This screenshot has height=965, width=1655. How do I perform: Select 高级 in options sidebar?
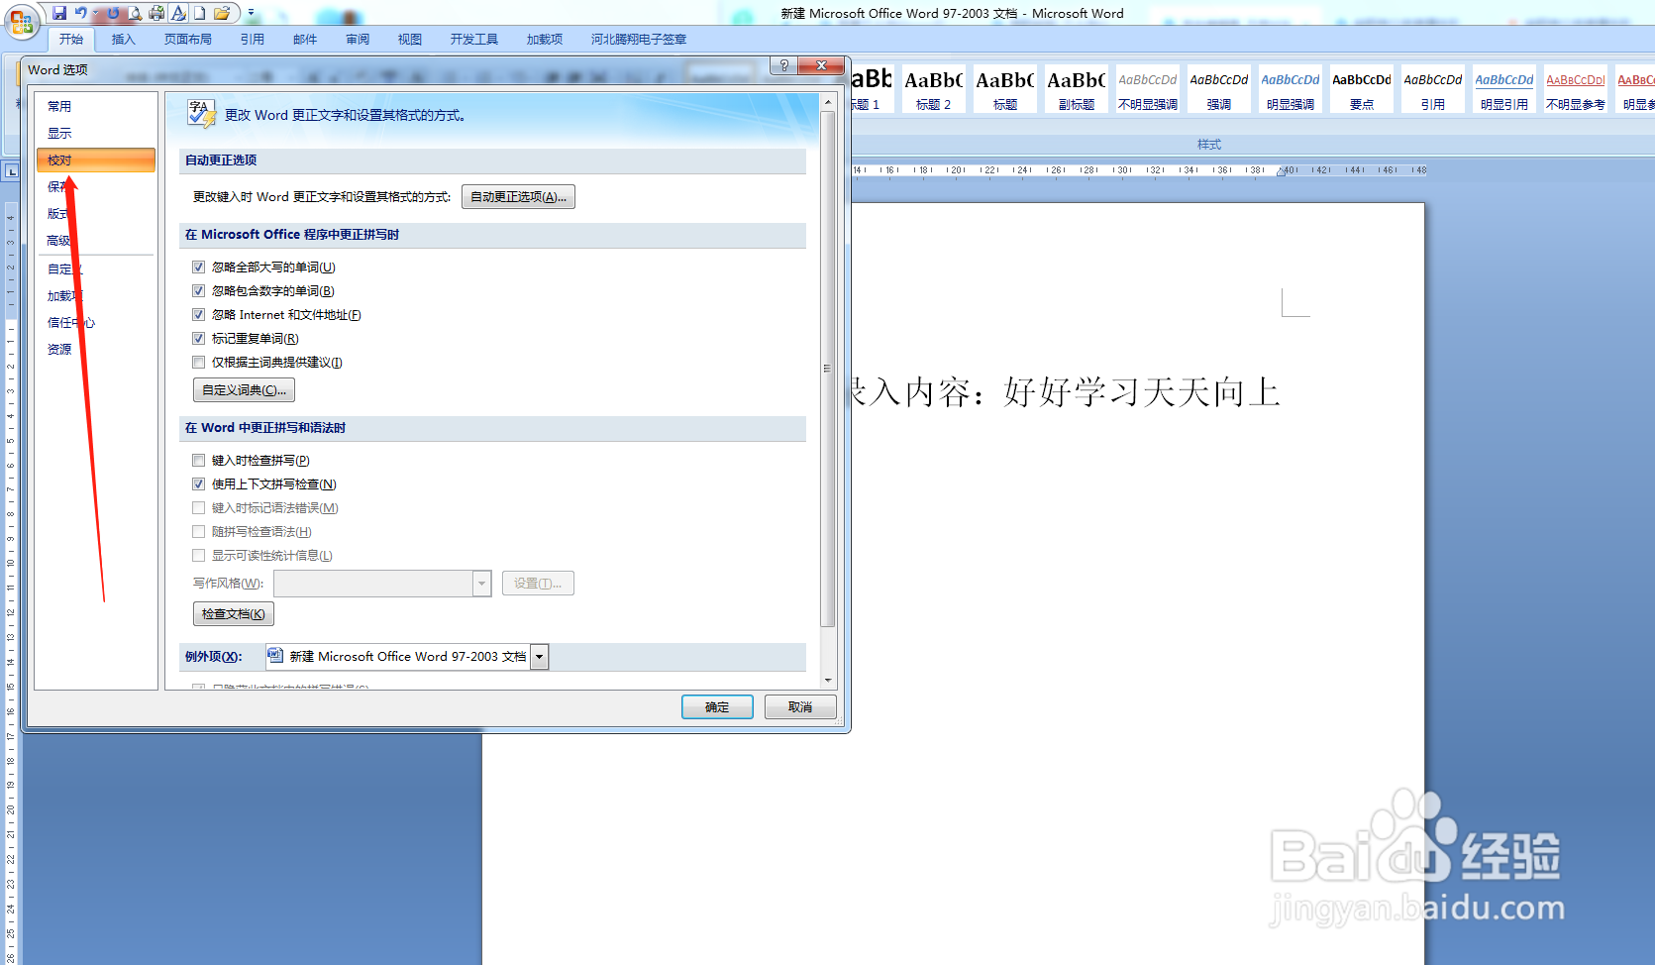point(95,241)
